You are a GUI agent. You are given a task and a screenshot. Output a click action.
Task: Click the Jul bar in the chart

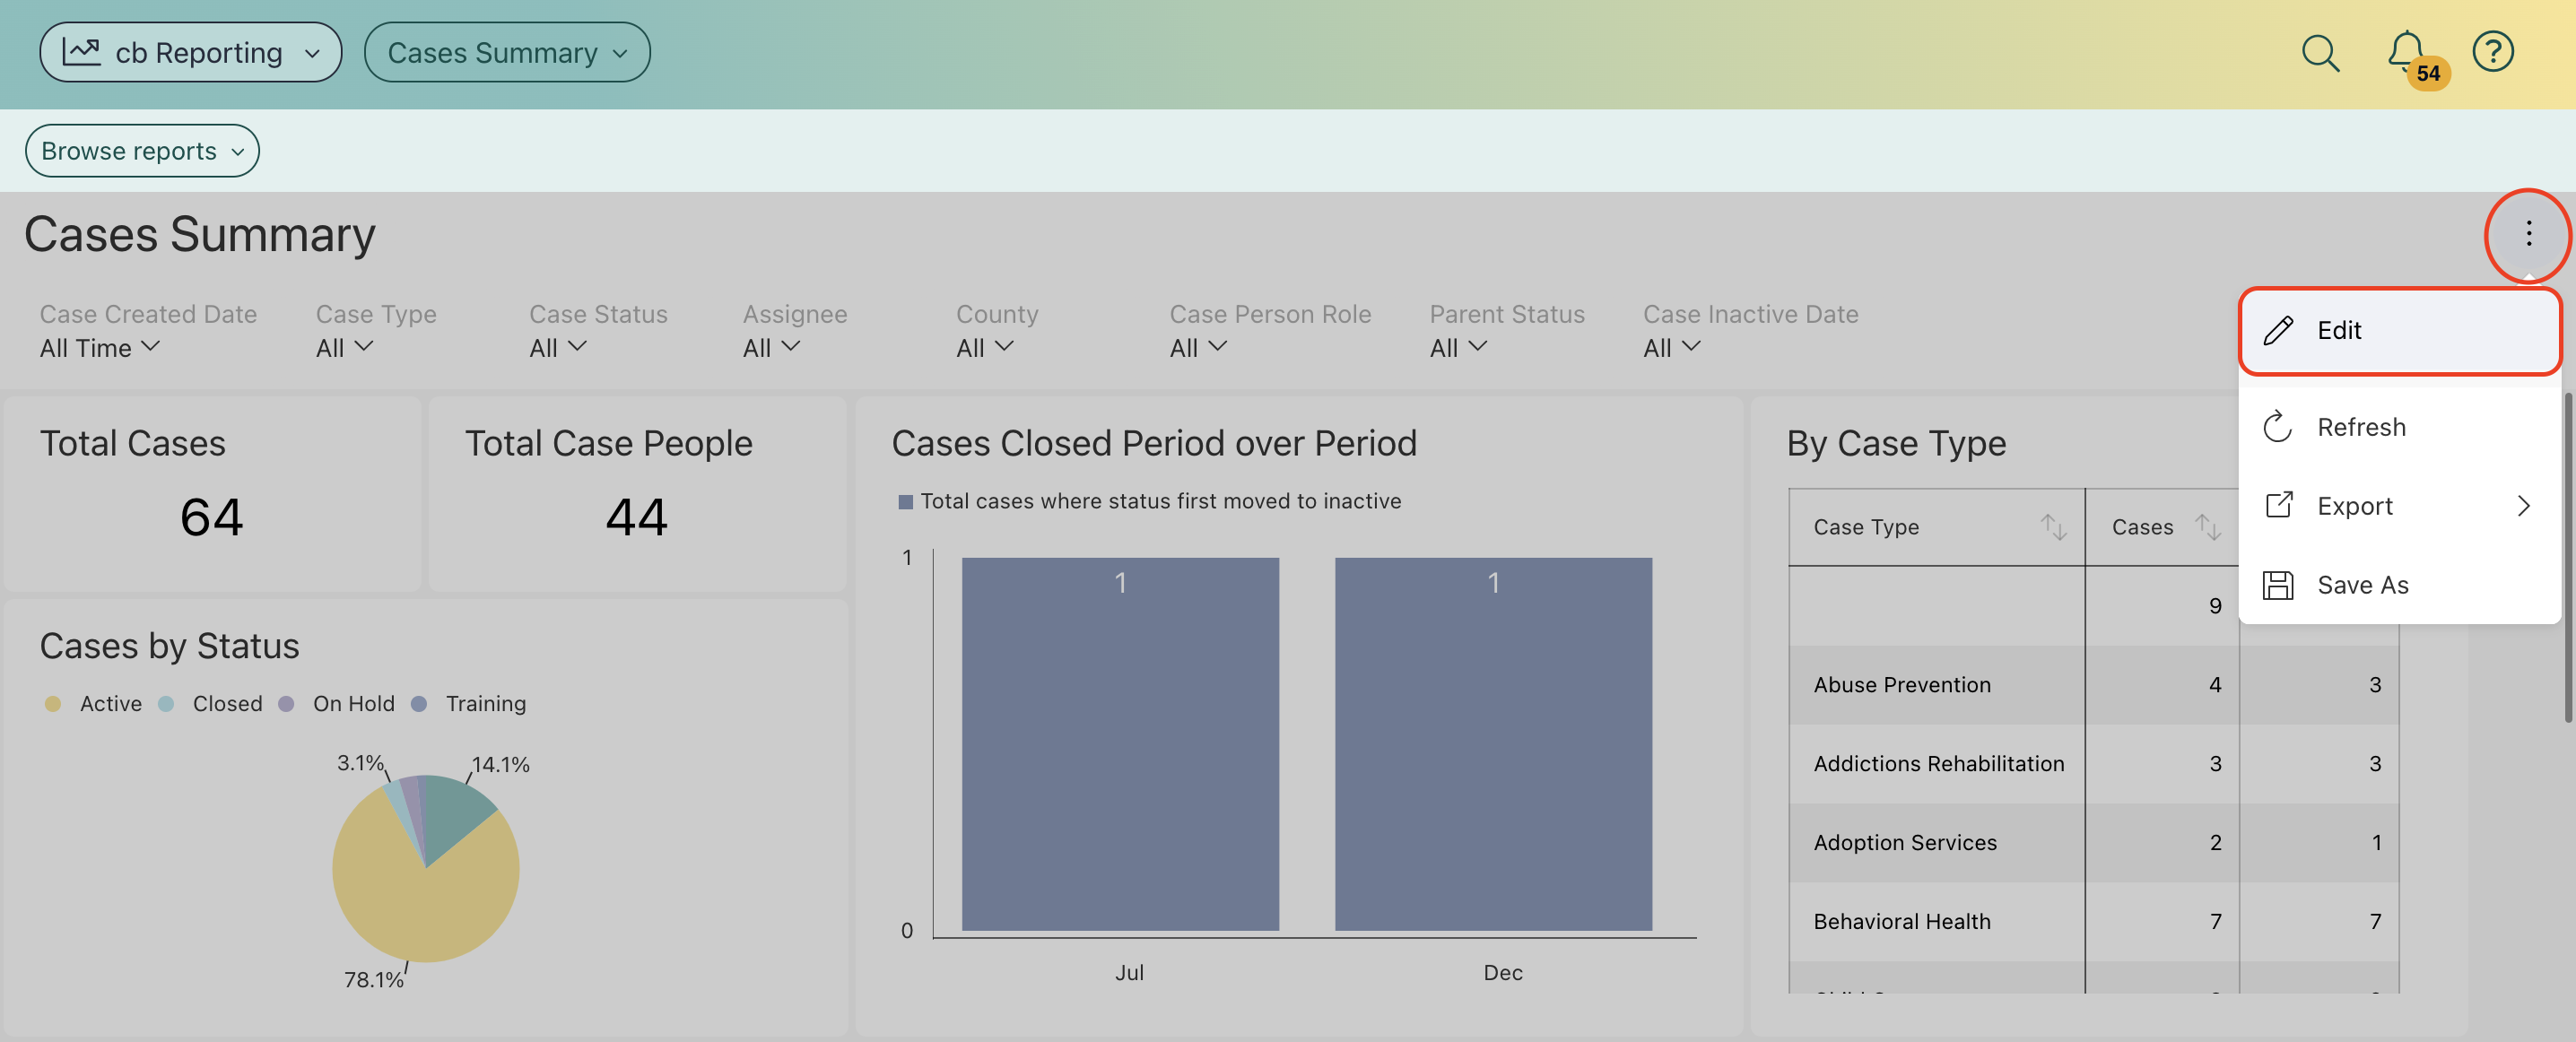[1119, 743]
